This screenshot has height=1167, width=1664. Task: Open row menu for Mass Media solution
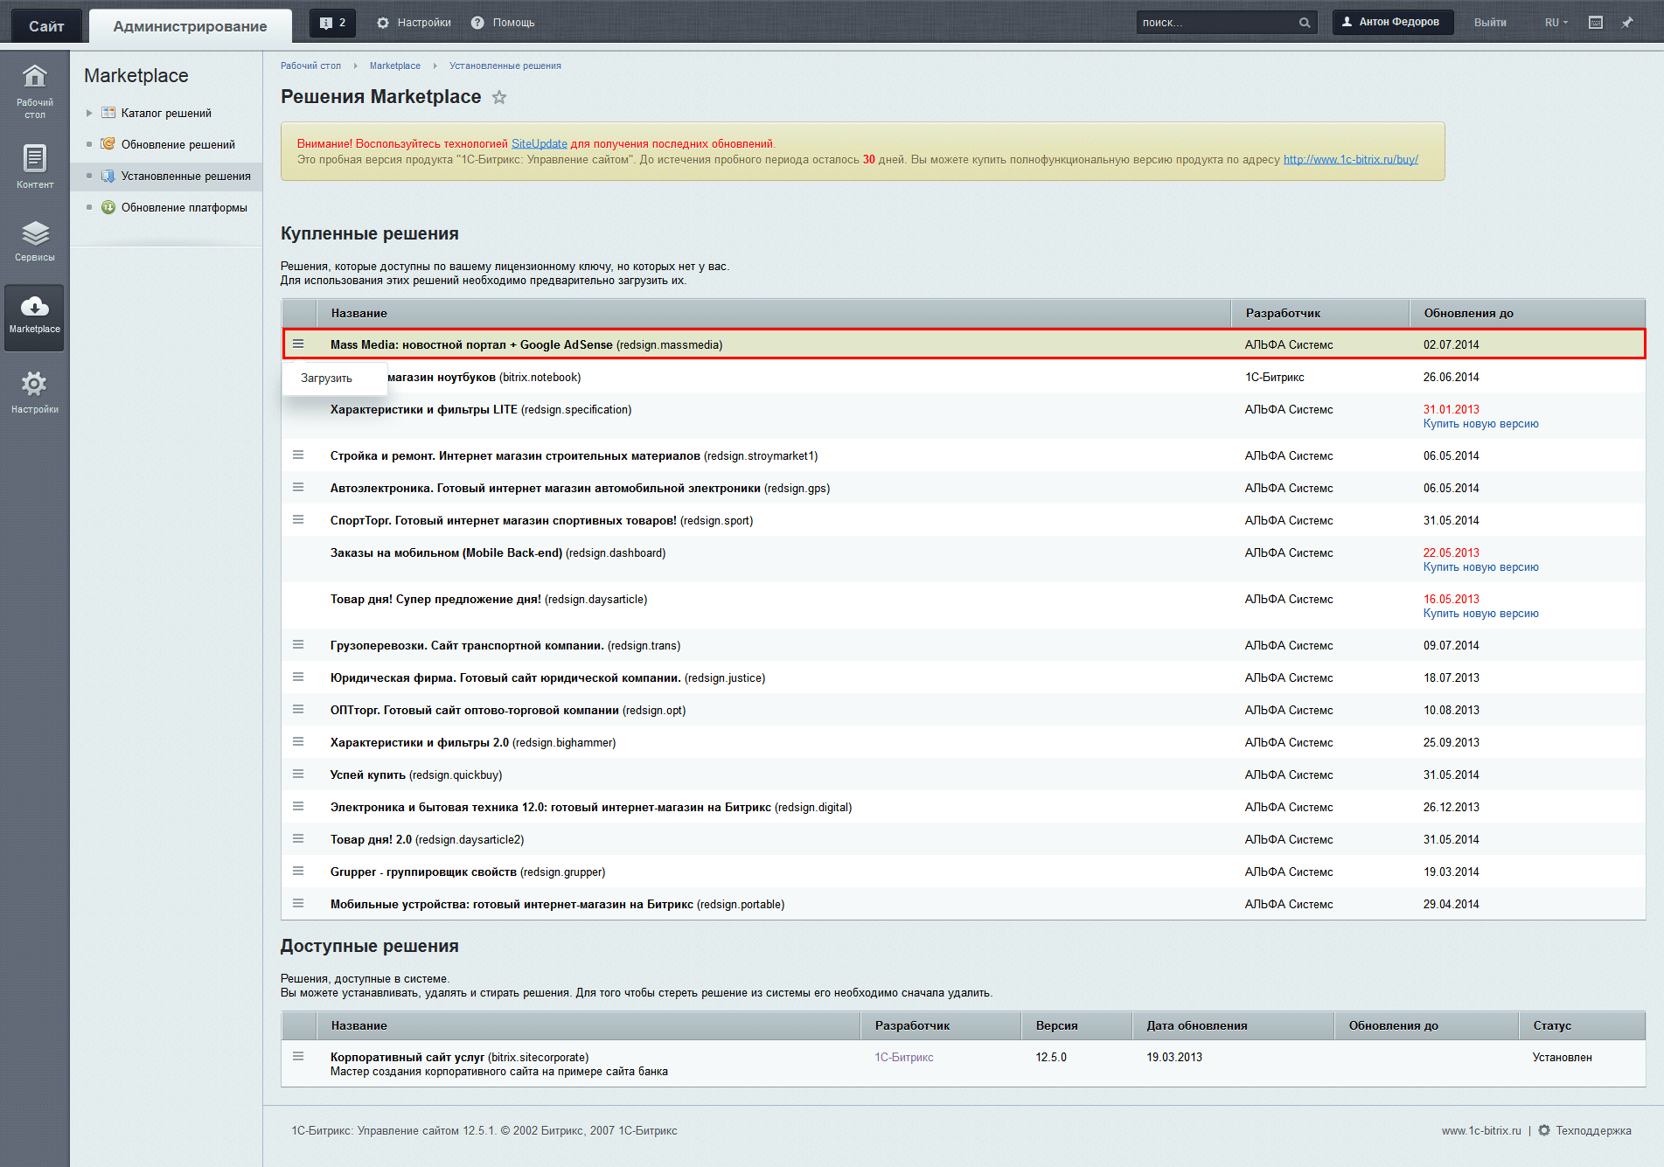298,344
